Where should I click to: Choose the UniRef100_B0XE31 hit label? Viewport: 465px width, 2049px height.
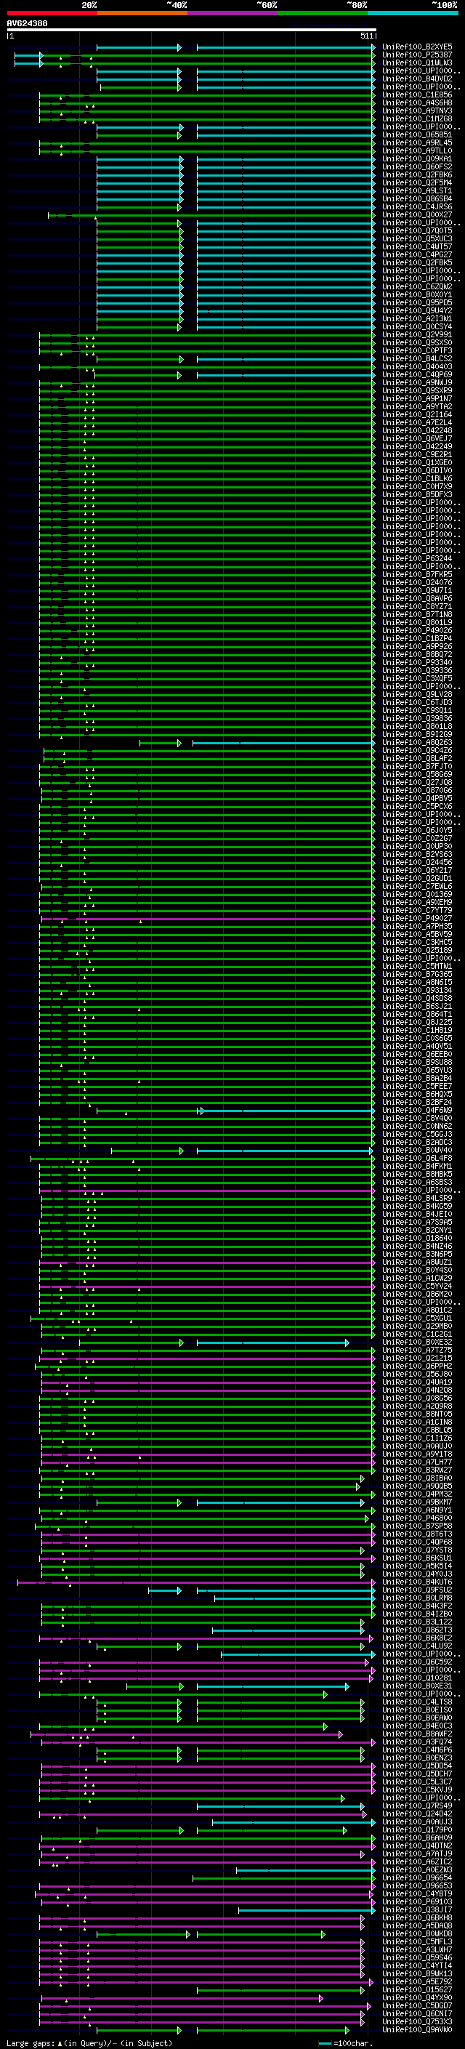pos(416,1686)
